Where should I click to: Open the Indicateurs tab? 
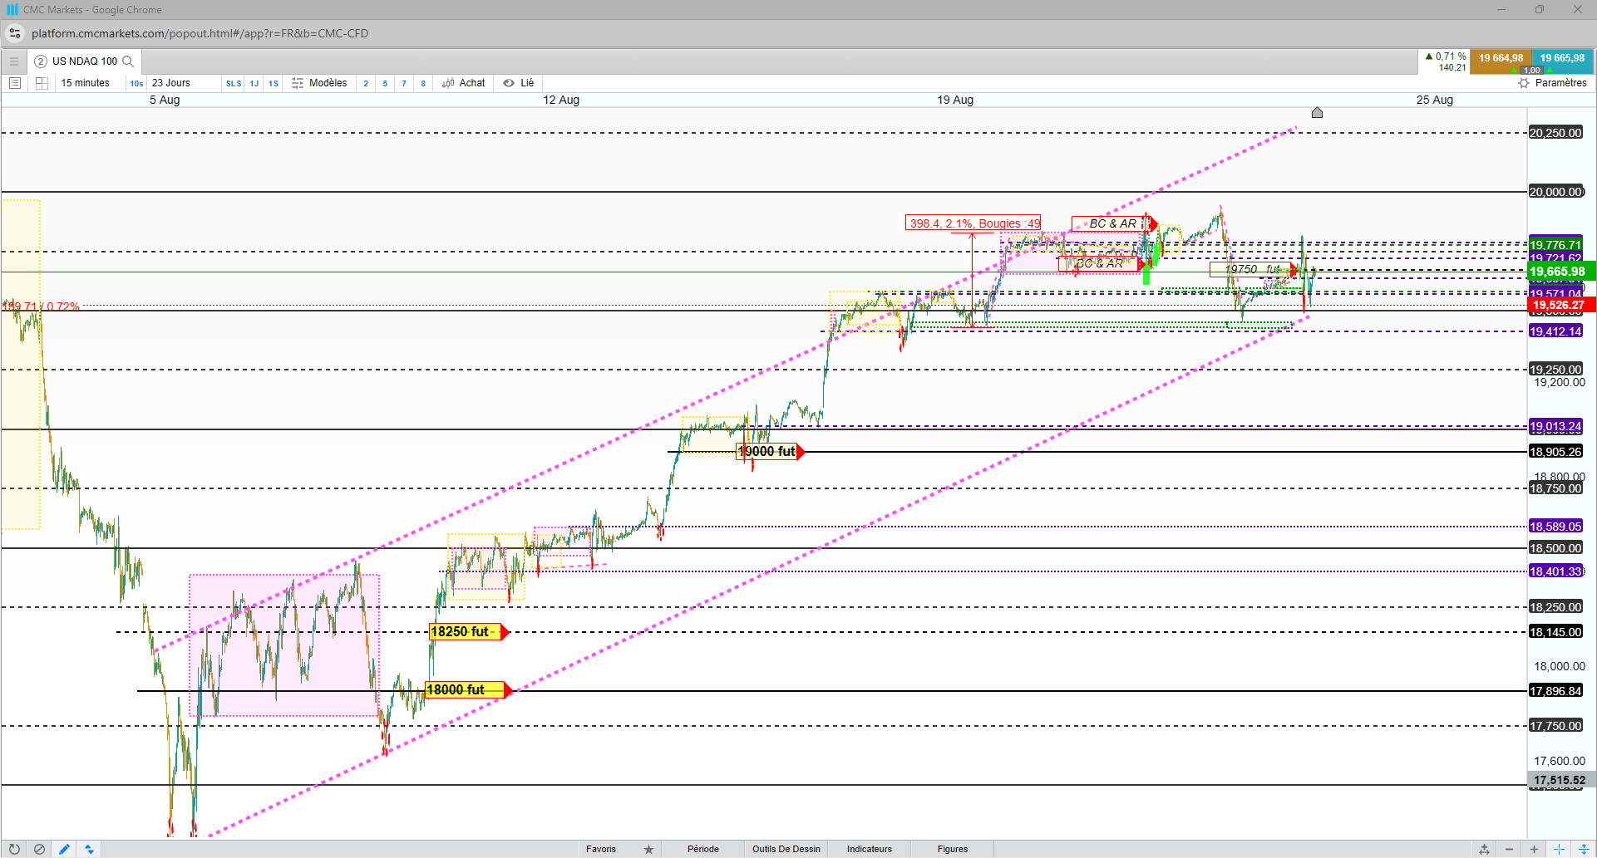870,849
